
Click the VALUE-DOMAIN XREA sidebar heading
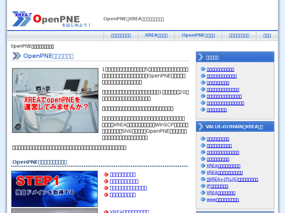click(x=235, y=127)
